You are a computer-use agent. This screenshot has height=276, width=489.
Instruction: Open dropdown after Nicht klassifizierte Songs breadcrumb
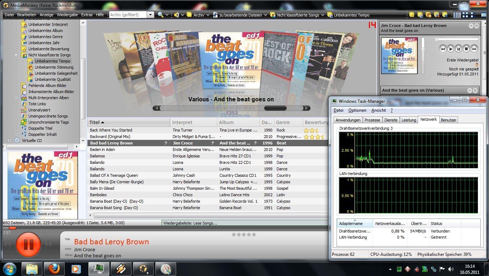[x=323, y=15]
